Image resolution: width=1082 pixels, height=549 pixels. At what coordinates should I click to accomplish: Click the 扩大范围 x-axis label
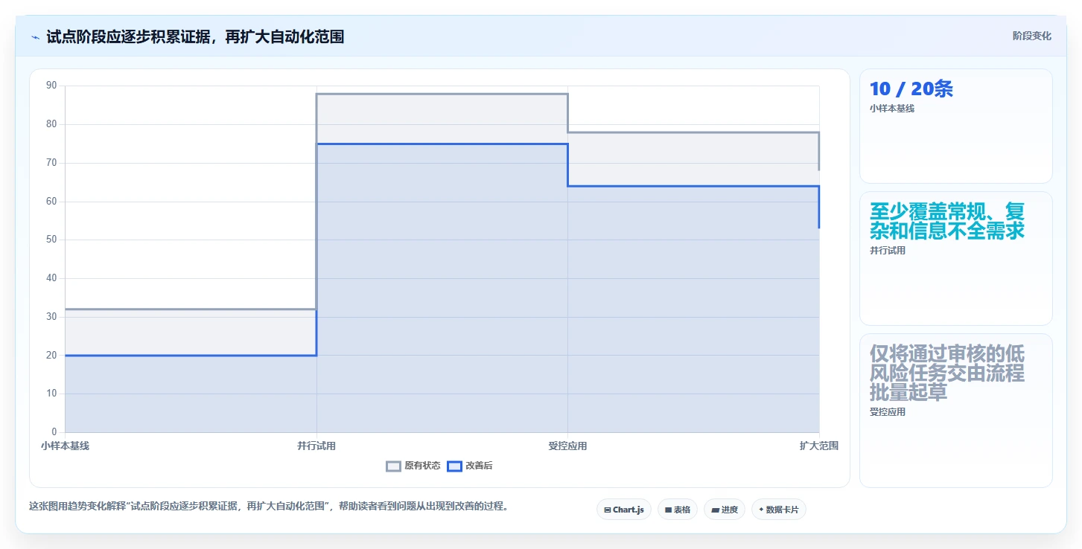819,446
